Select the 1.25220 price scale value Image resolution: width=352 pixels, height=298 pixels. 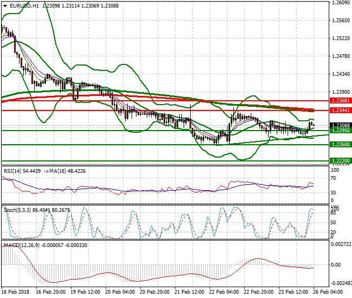pos(341,38)
